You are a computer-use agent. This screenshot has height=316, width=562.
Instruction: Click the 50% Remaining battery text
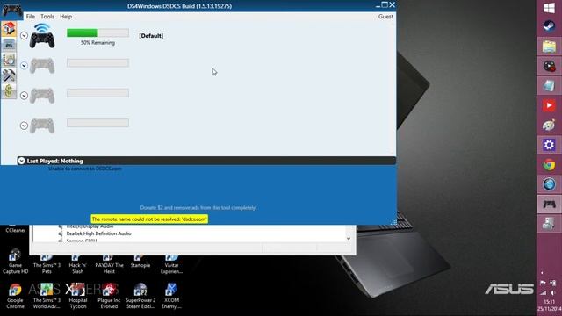coord(97,43)
